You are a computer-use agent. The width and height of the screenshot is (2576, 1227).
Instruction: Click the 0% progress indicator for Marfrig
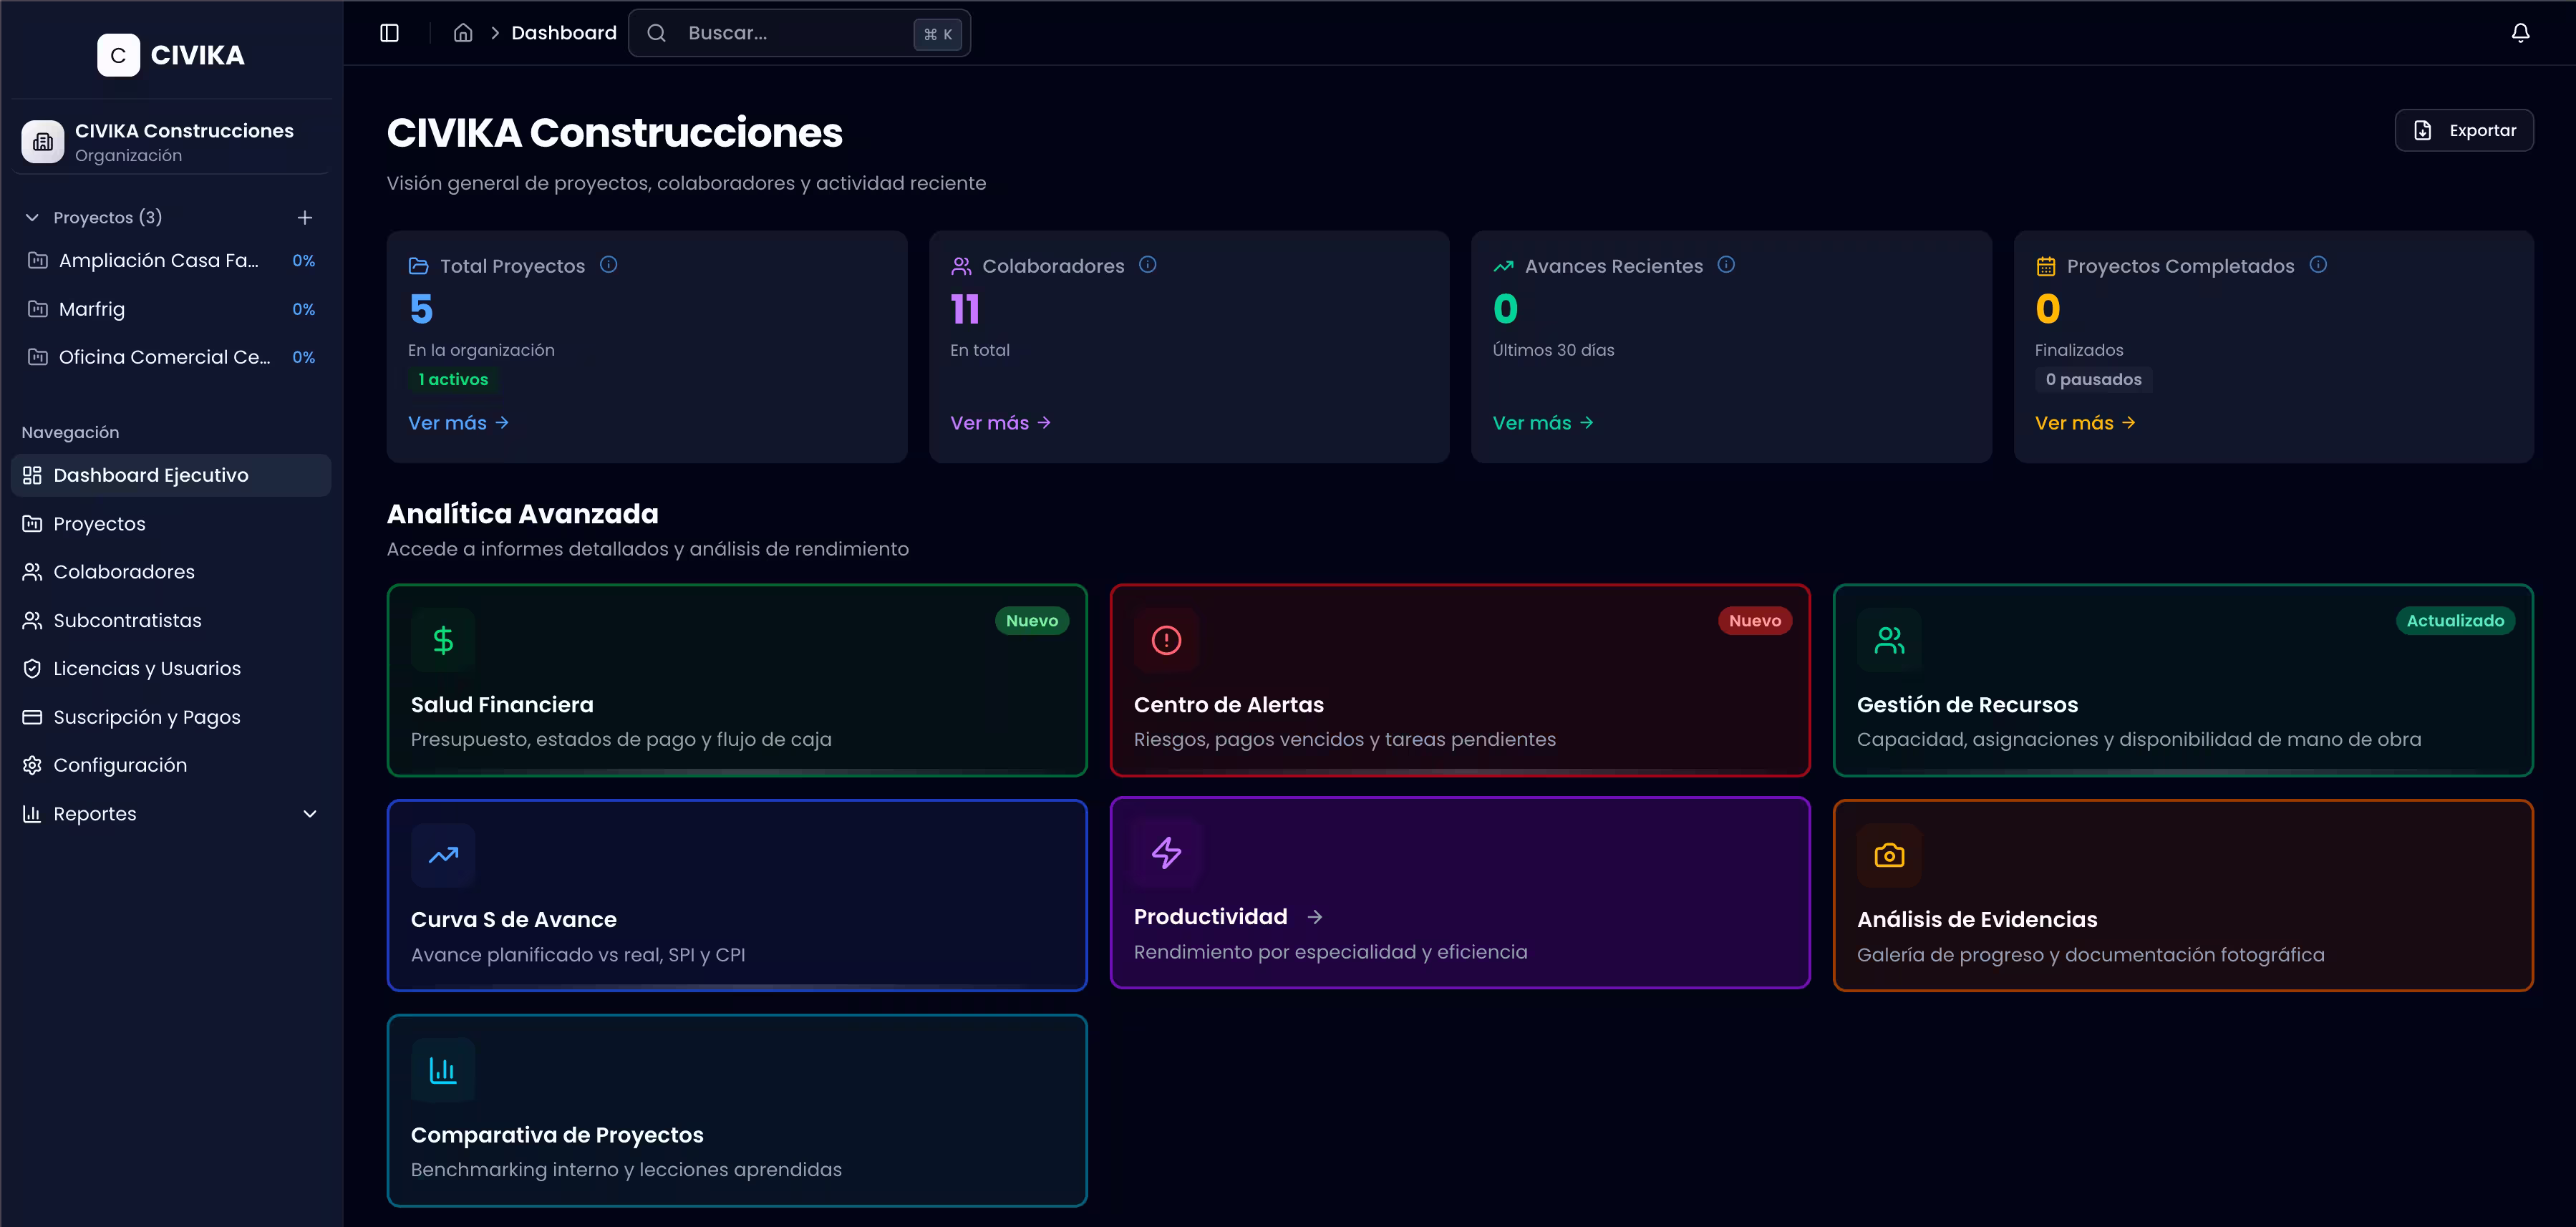tap(303, 309)
